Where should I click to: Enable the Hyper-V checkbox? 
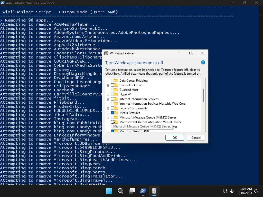(x=112, y=94)
